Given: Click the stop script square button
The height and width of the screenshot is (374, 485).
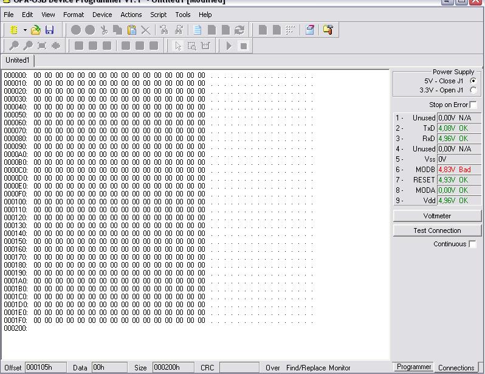Looking at the screenshot, I should [244, 46].
